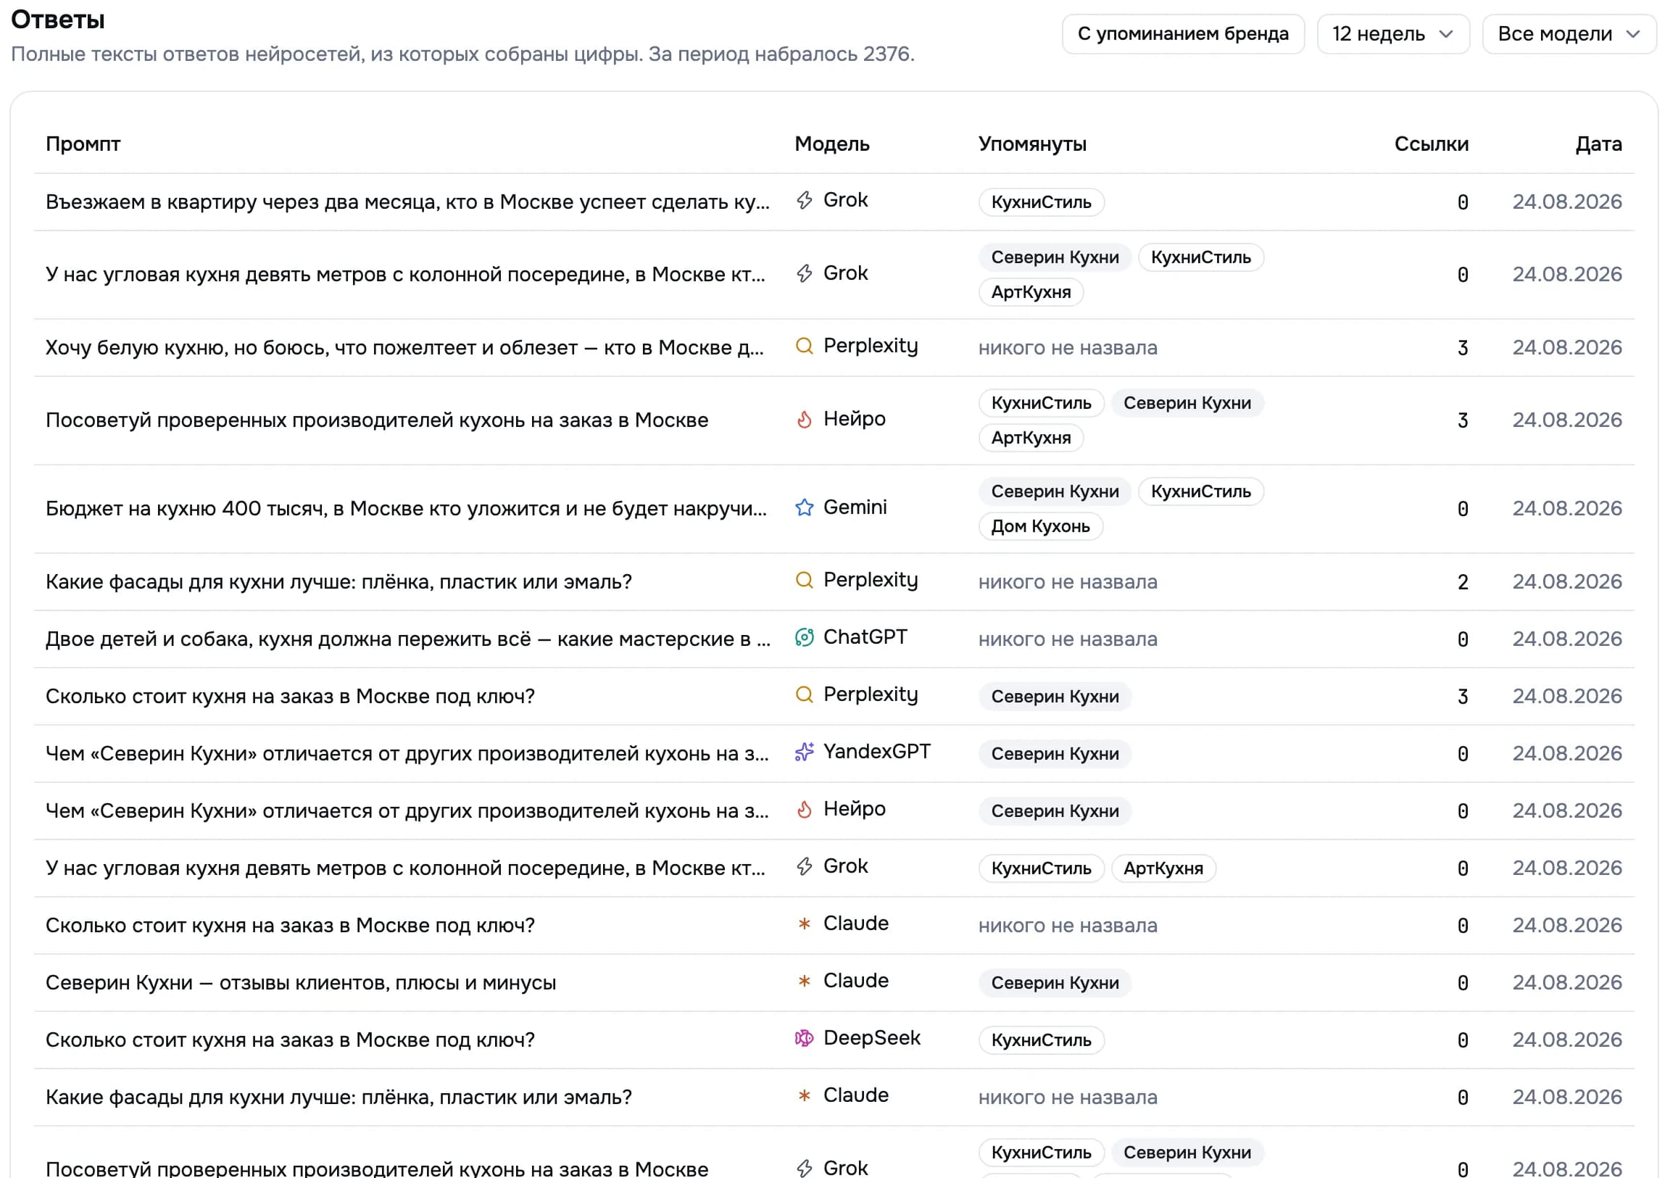Open the "Двое детей и собака" prompt

pos(407,639)
